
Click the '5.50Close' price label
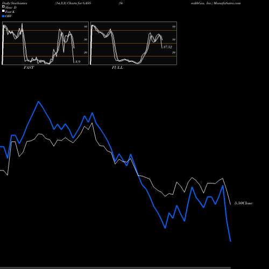[243, 203]
